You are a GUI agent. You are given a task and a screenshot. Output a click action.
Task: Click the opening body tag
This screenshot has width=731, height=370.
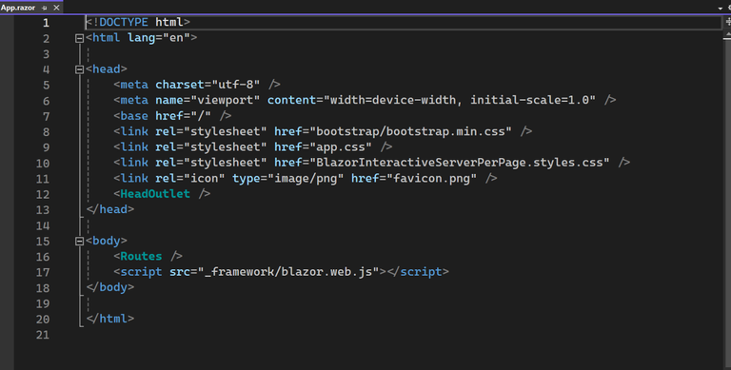(x=107, y=241)
